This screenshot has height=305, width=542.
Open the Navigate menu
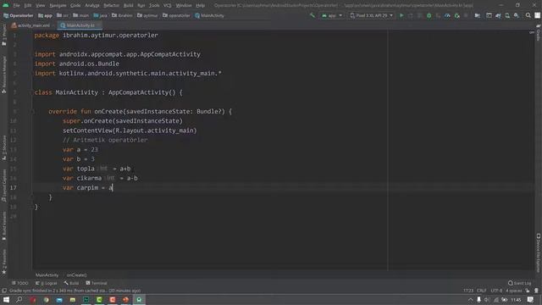coord(58,6)
